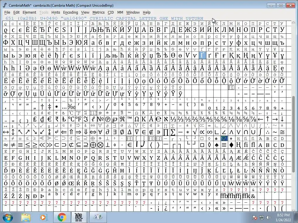Select the spade suit ♠ glyph cell

217,145
